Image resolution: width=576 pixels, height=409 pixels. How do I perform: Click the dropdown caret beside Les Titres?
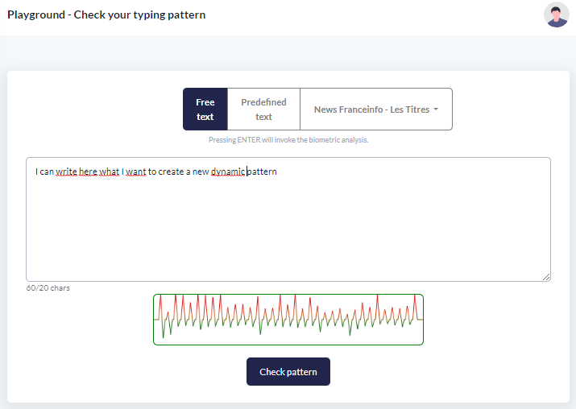pos(436,109)
